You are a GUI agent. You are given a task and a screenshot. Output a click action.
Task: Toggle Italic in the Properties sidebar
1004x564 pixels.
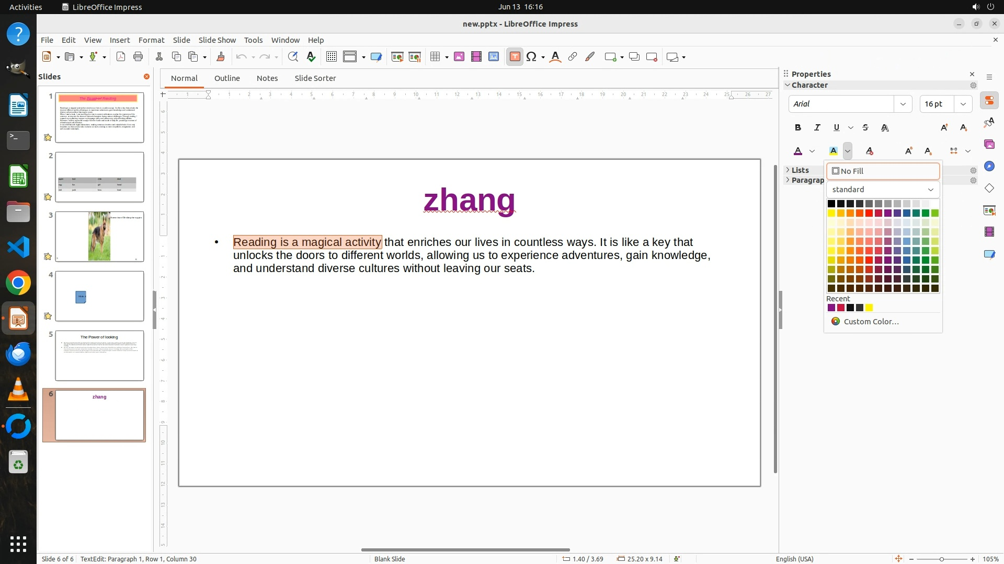click(x=817, y=127)
